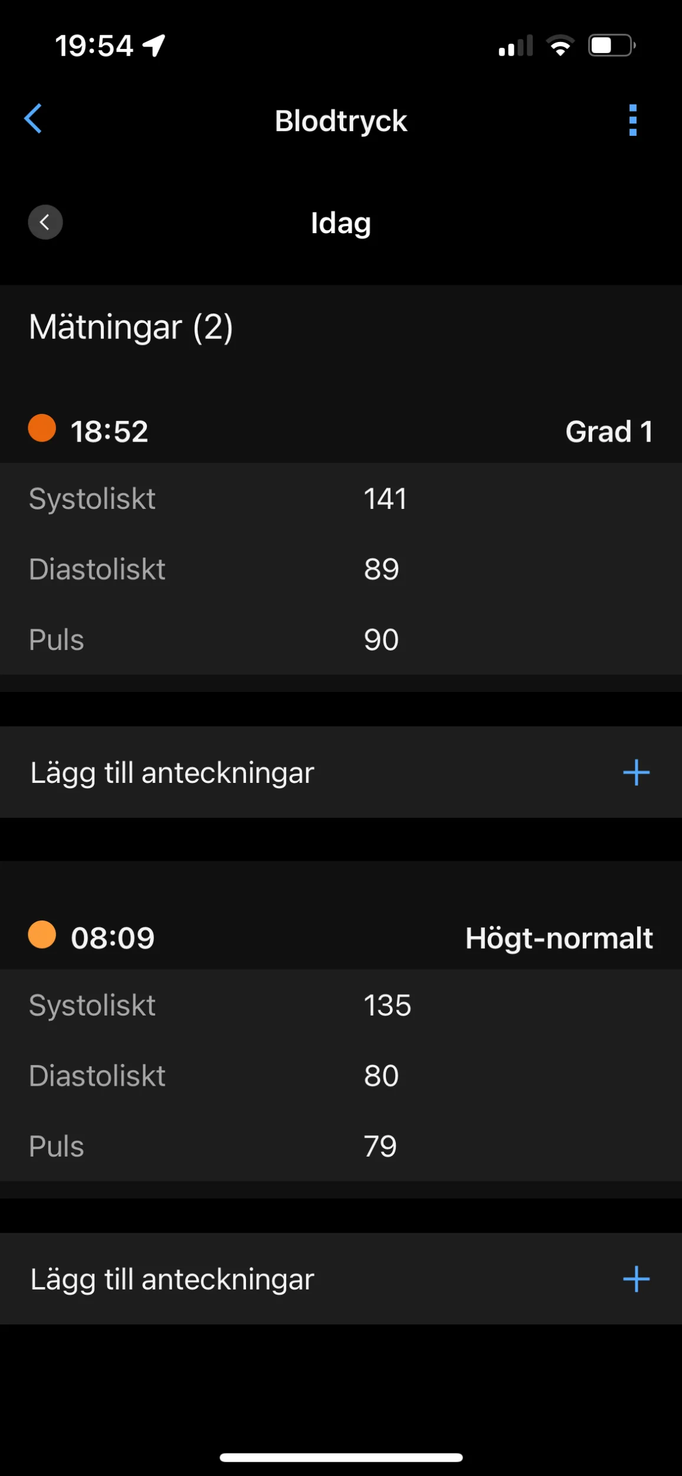Tap plus icon under 08:09 measurement

[x=636, y=1279]
